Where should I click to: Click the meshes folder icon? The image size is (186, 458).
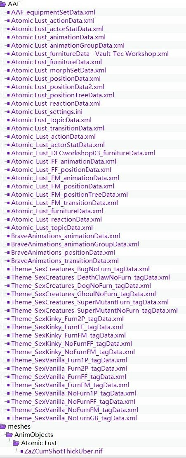coord(3,427)
